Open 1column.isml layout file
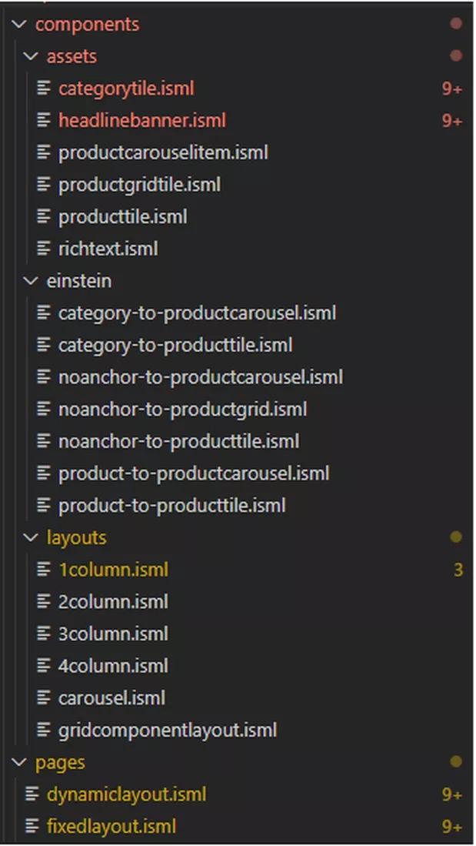This screenshot has height=846, width=476. click(113, 570)
